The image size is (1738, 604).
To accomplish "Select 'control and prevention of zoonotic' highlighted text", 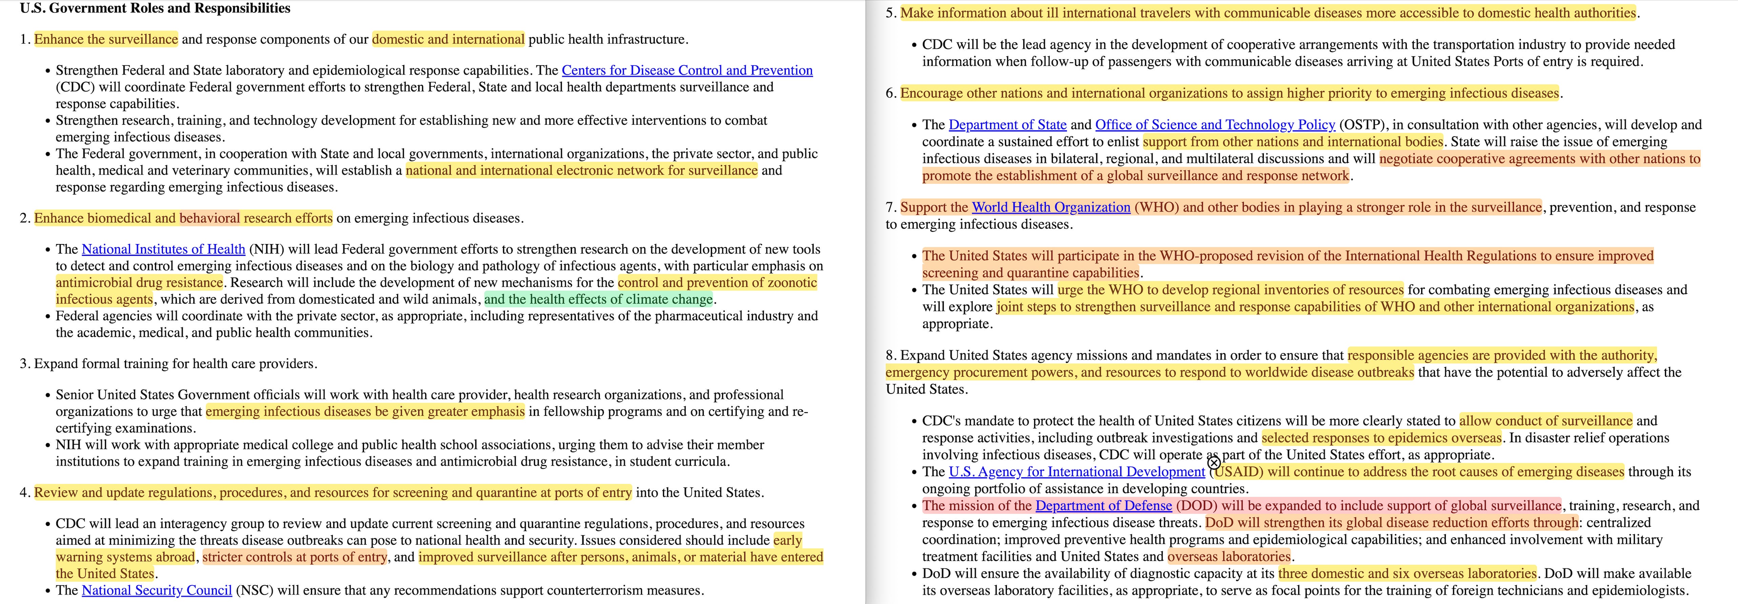I will pyautogui.click(x=717, y=283).
